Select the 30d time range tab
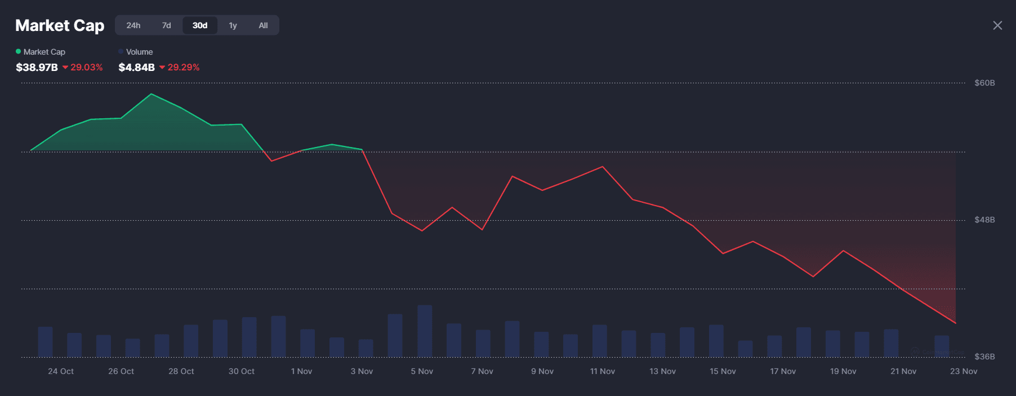 tap(200, 25)
